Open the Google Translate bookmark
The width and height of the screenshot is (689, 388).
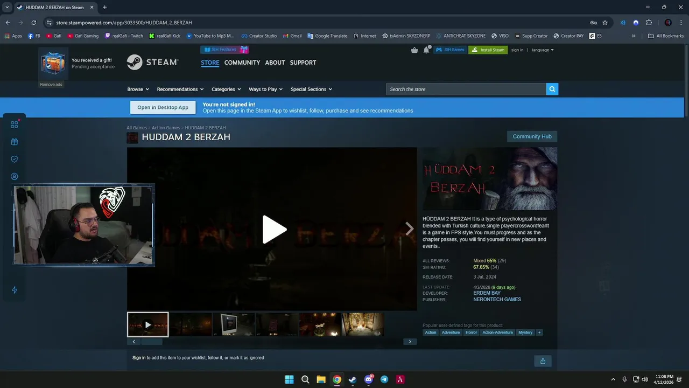[327, 36]
